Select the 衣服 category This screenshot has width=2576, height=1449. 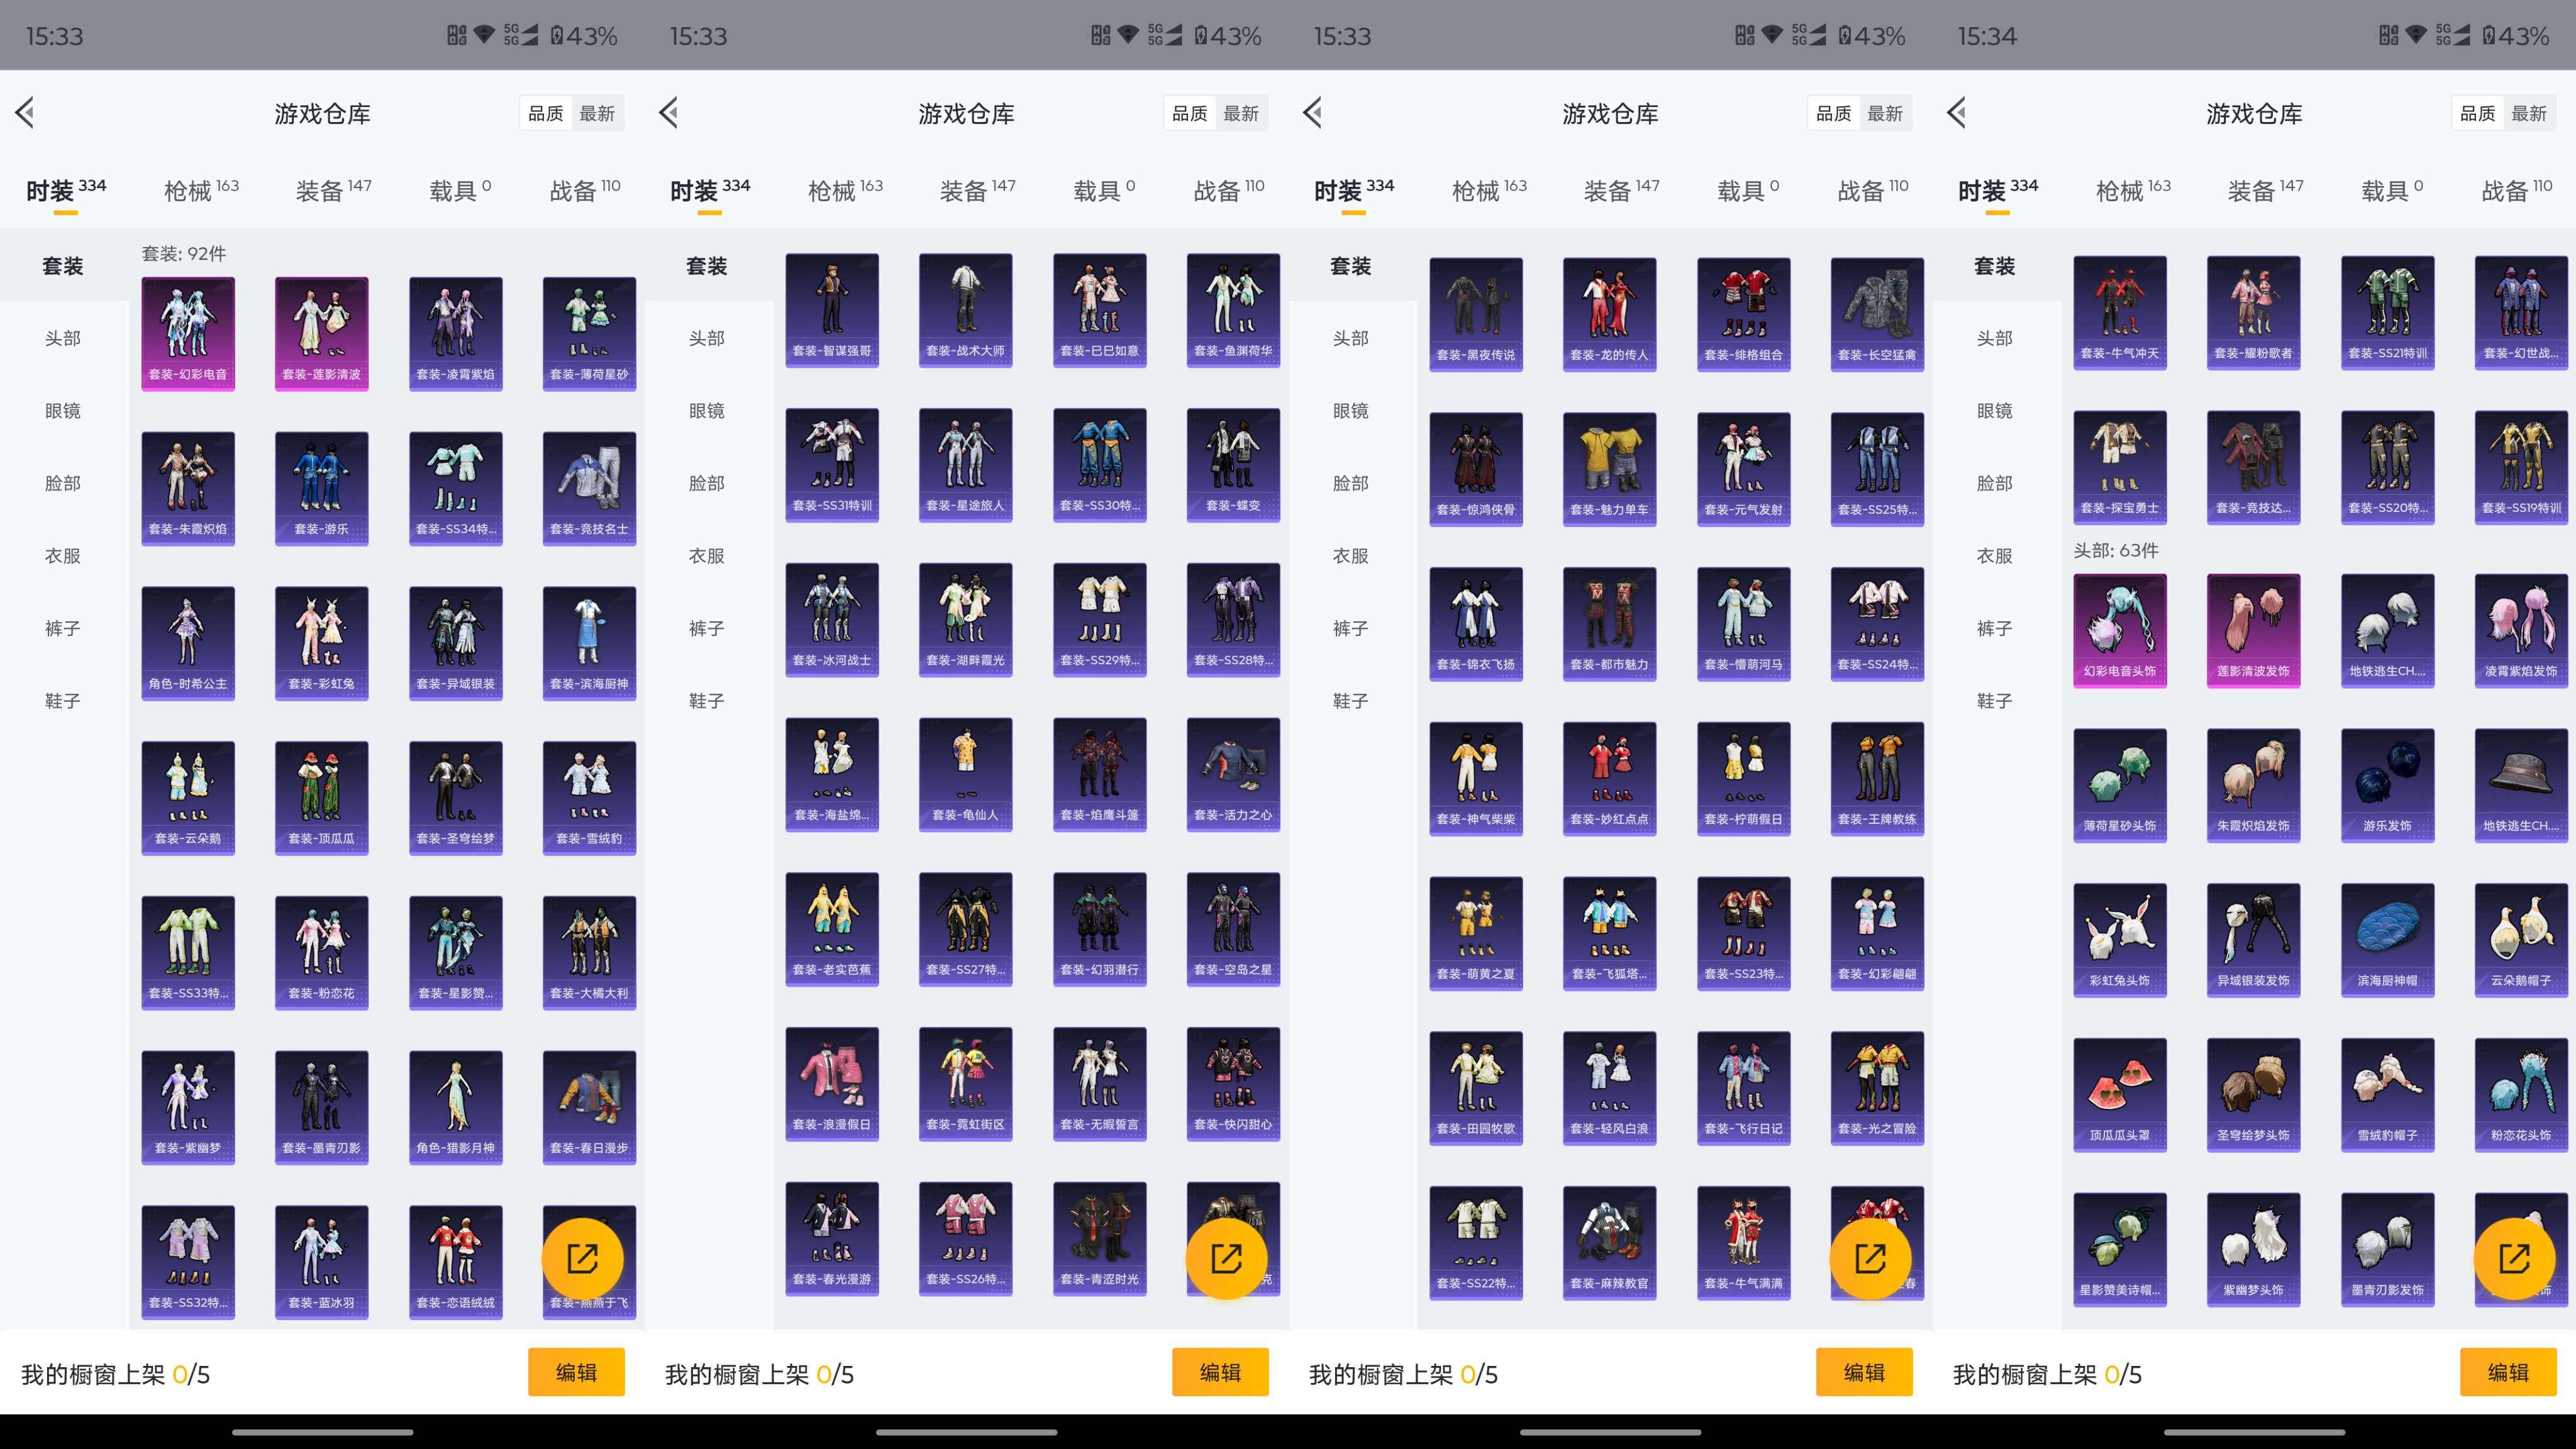click(x=61, y=556)
